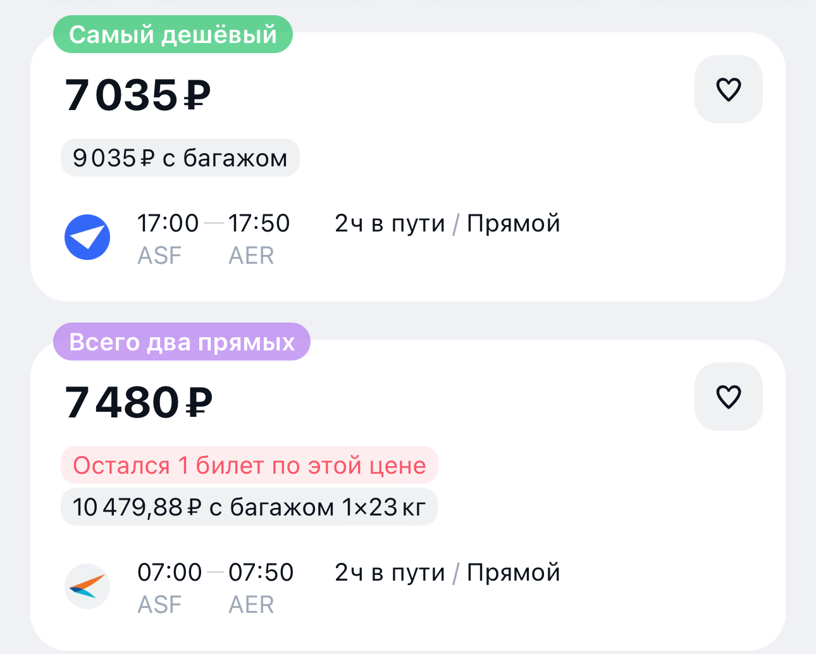Click the 07:00 departure time
This screenshot has width=816, height=654.
coord(170,572)
